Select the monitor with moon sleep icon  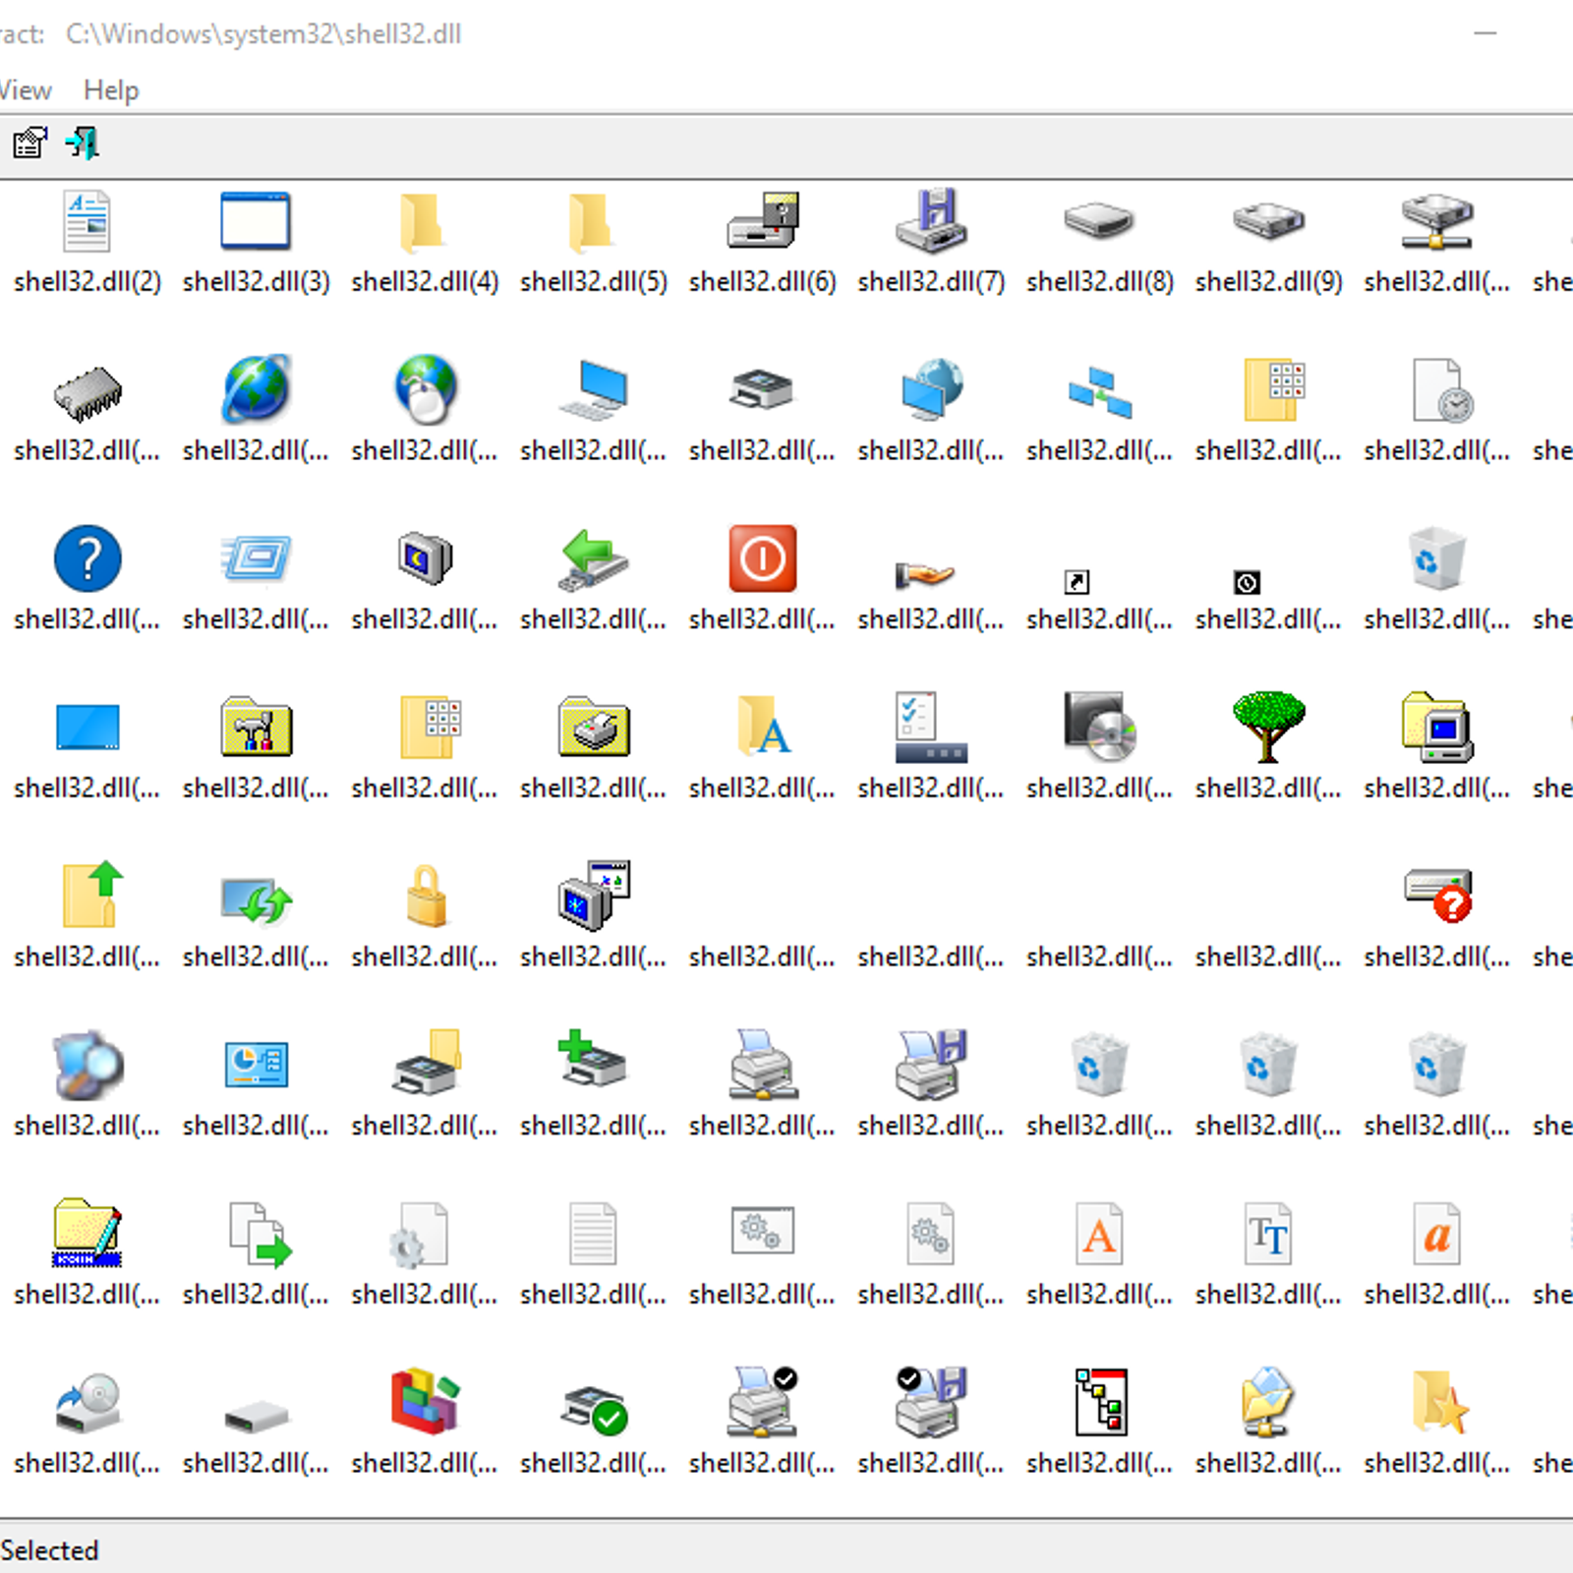coord(425,558)
